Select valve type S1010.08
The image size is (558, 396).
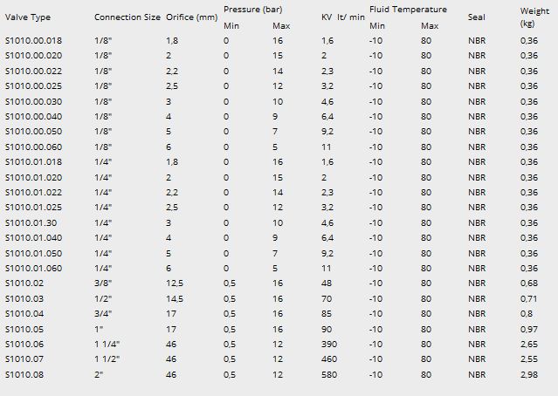coord(24,374)
